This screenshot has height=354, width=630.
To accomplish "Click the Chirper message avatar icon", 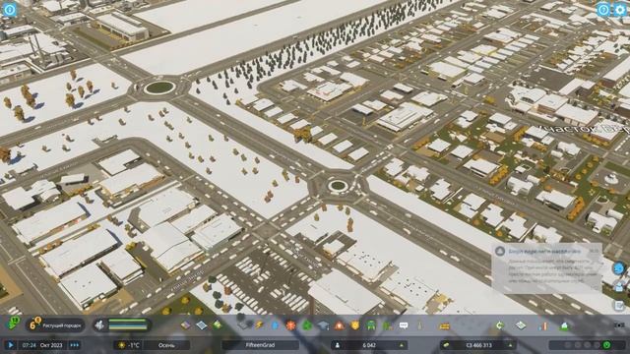I will pos(500,252).
